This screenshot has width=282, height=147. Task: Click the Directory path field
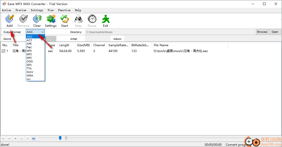coord(170,32)
